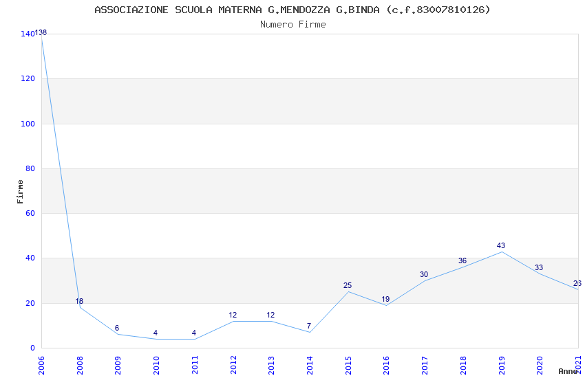This screenshot has height=378, width=585.
Task: Click the data label 33 for 2020
Action: 539,267
